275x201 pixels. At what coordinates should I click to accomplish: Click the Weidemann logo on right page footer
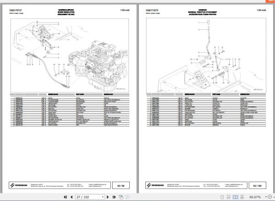pos(155,185)
